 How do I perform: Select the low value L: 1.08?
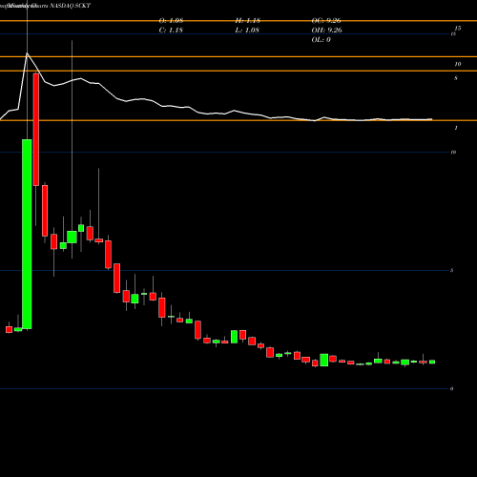pyautogui.click(x=247, y=31)
